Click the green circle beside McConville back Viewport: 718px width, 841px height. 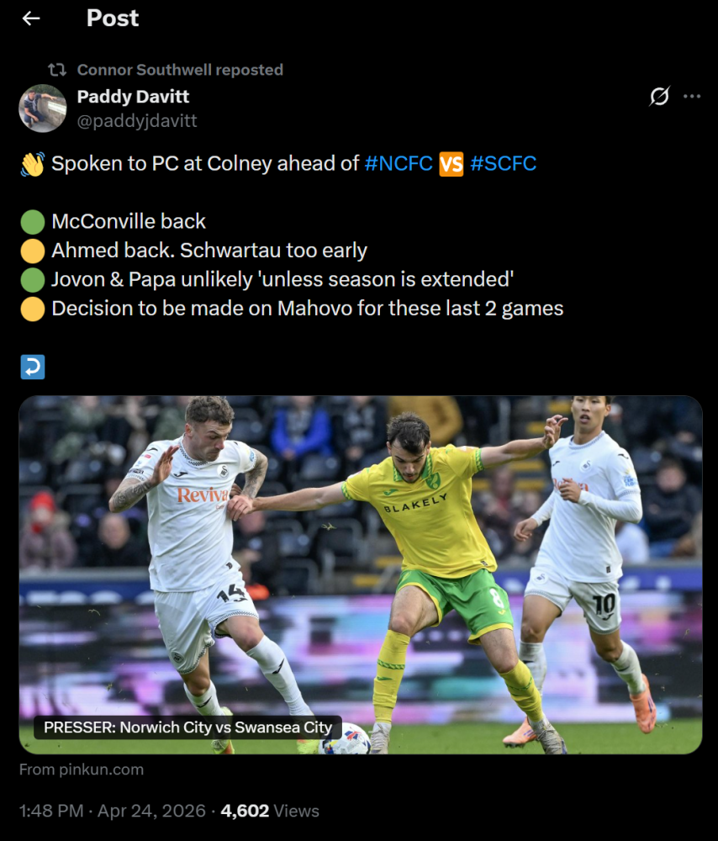click(x=33, y=222)
